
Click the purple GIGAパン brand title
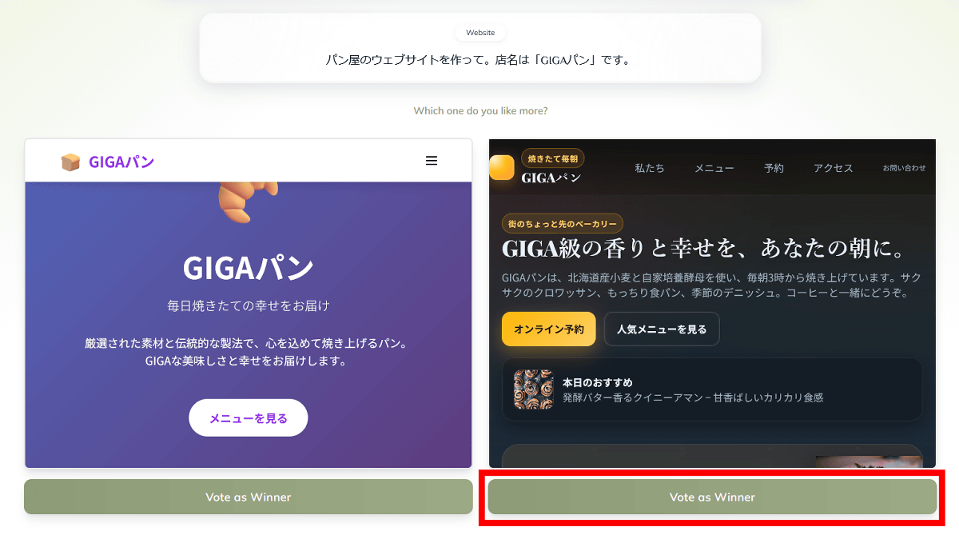[x=121, y=162]
